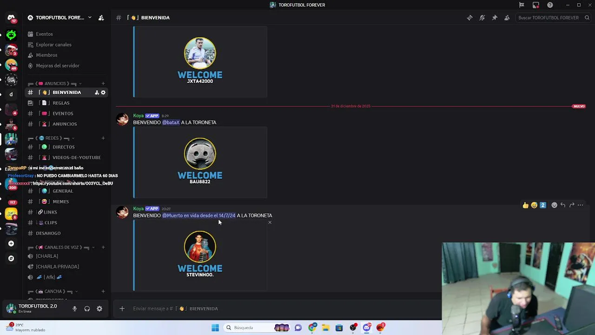This screenshot has width=595, height=335.
Task: Click search magnifier in server search box
Action: tap(588, 18)
